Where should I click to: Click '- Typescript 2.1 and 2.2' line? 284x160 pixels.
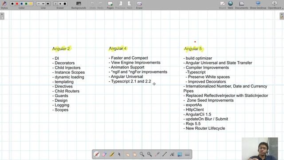[130, 81]
